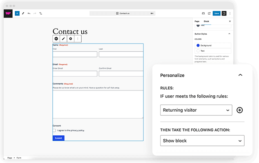Open block toolbar three-dot options
Screen dimensions: 259x163
pos(78,39)
